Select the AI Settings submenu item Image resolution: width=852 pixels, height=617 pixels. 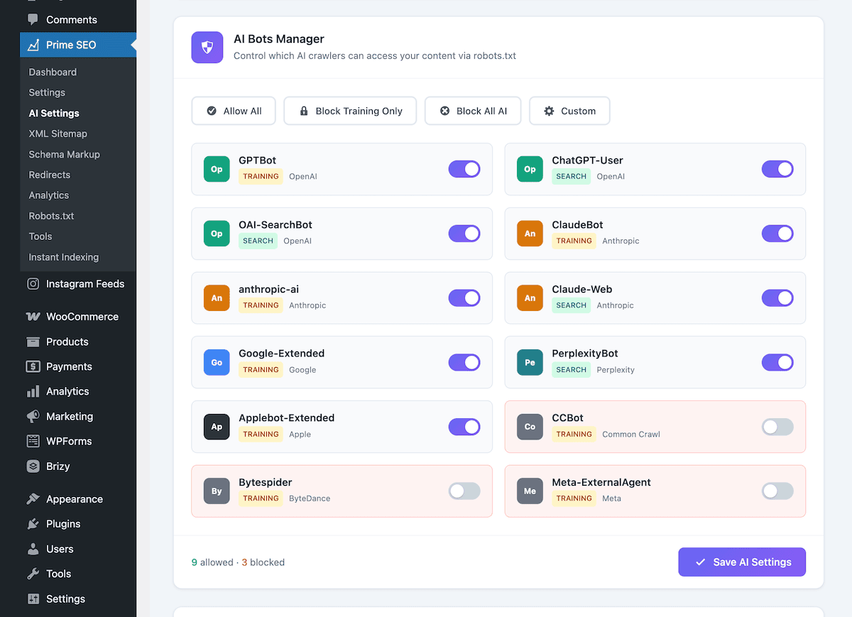[54, 114]
